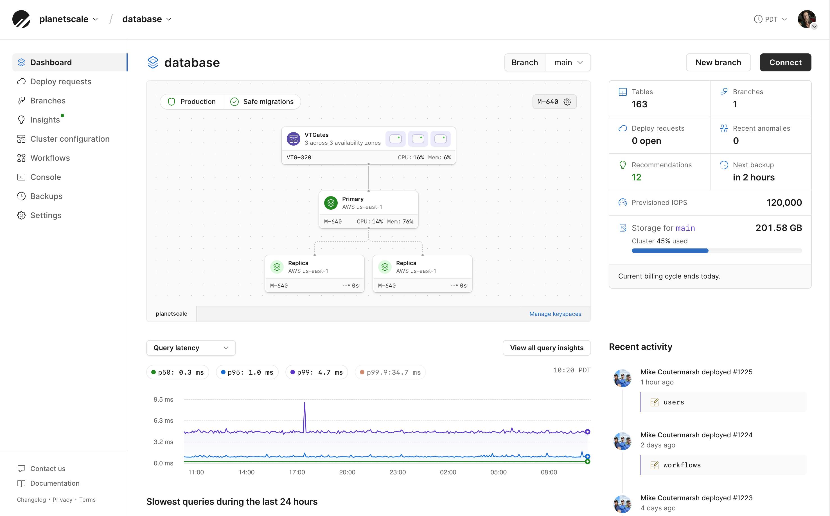Click the p99 endpoint marker on chart
This screenshot has width=830, height=516.
click(587, 432)
